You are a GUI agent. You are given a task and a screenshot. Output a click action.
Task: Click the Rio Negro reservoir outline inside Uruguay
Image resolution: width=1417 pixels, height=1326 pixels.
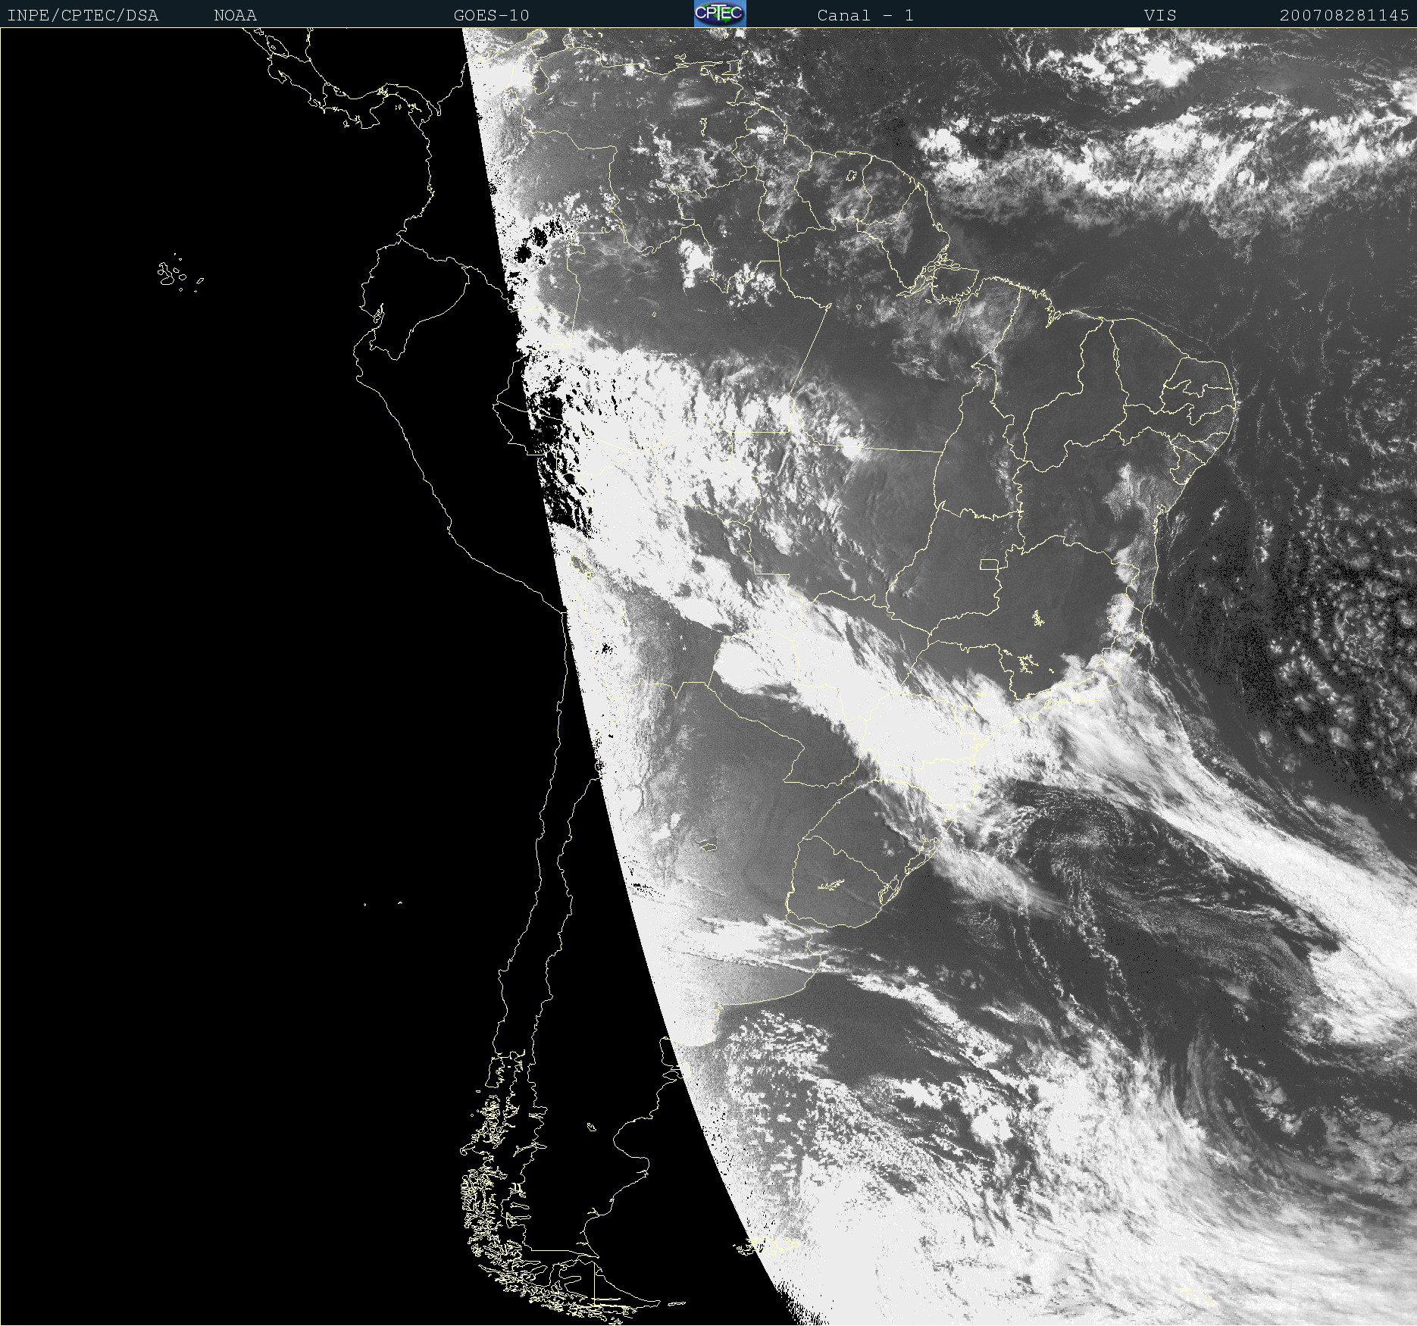(x=831, y=885)
